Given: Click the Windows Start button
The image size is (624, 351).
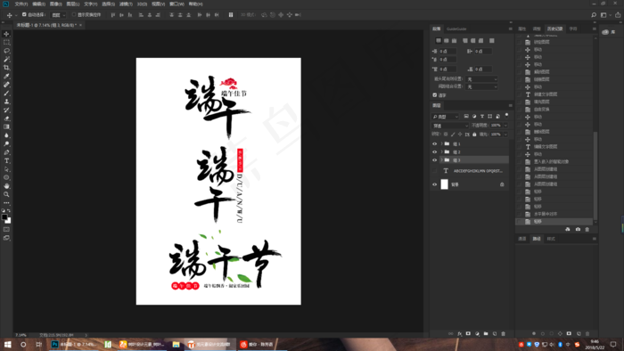Looking at the screenshot, I should (x=7, y=344).
